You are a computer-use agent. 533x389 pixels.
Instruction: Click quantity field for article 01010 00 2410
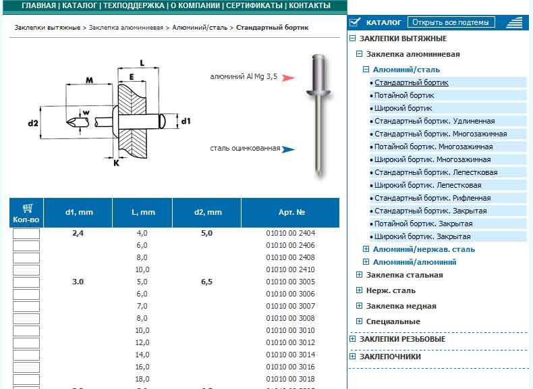tap(26, 270)
